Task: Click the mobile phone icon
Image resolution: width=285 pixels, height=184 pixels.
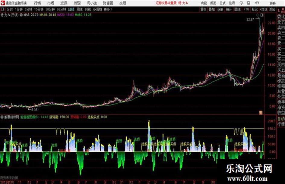Action: point(249,3)
